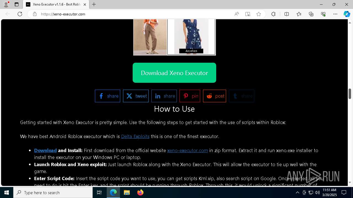Click the taskbar search box

point(53,193)
